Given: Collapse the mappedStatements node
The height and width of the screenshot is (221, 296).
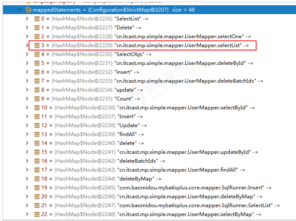Looking at the screenshot, I should click(x=19, y=9).
